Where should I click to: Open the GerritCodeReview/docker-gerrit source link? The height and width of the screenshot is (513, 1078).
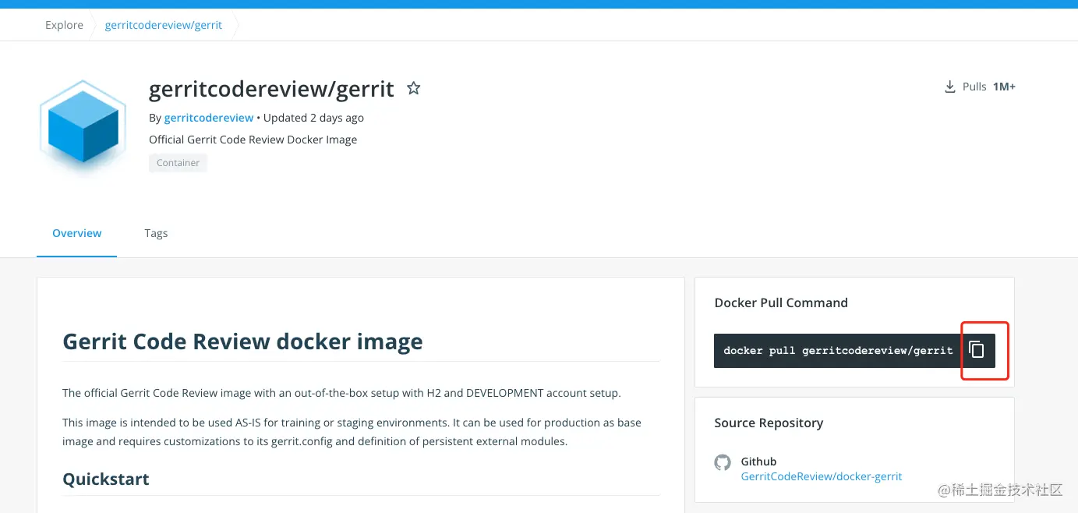[821, 476]
